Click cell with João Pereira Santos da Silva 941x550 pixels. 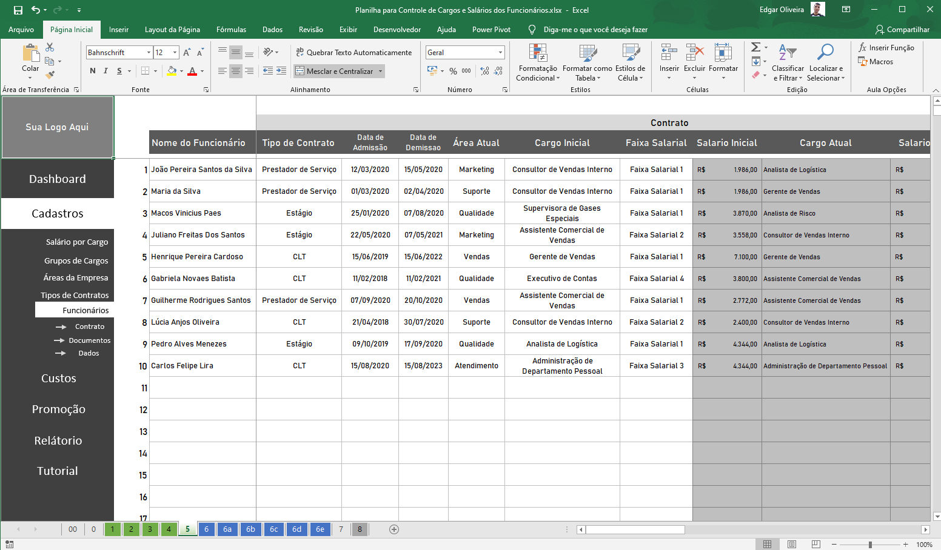(x=202, y=170)
